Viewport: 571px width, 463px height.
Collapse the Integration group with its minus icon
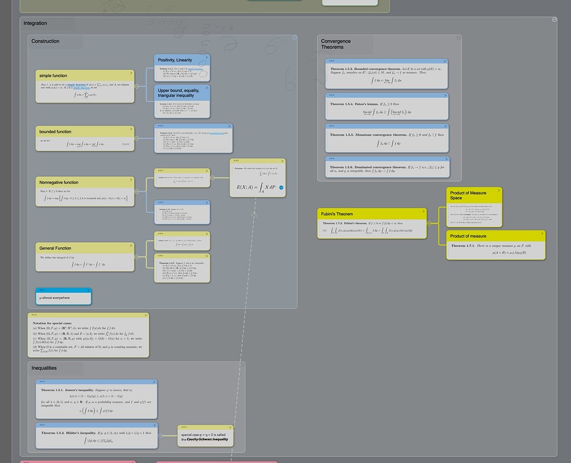[554, 19]
